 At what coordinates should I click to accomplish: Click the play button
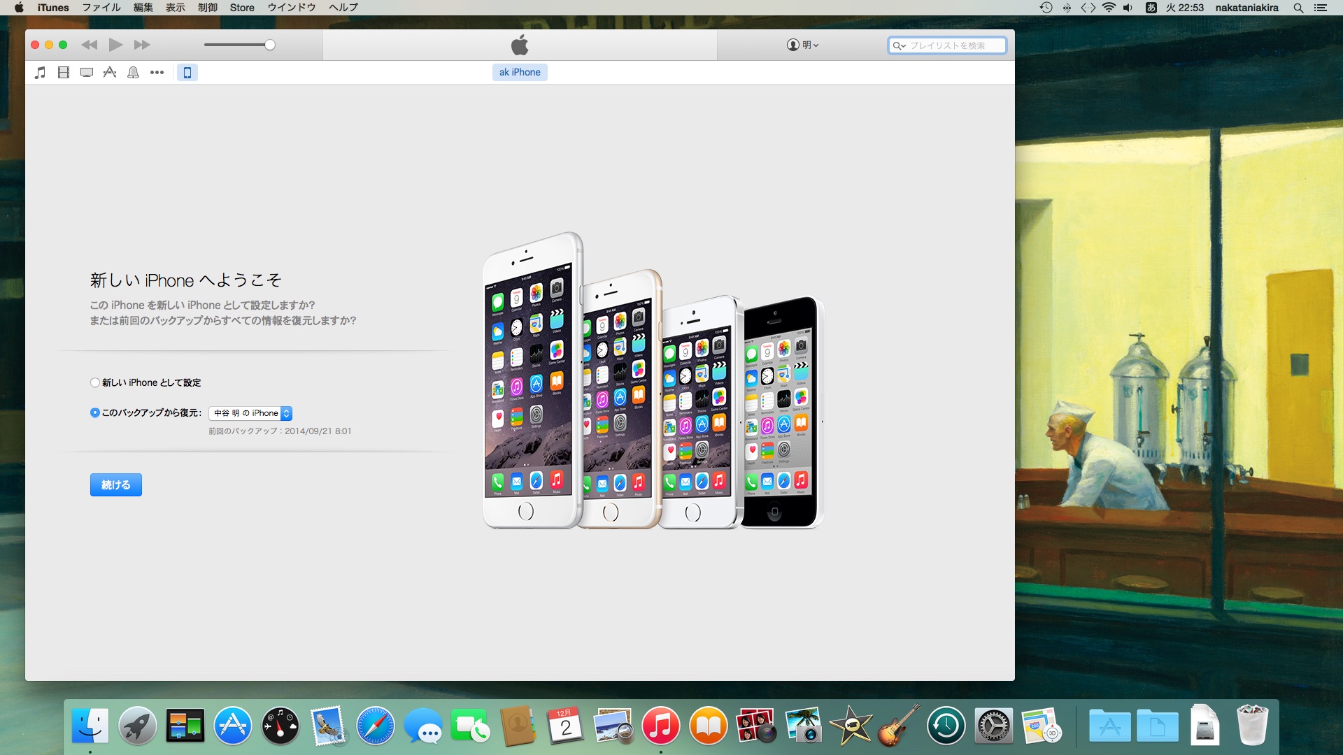click(115, 45)
